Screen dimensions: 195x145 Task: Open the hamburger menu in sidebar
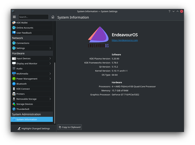(14, 17)
